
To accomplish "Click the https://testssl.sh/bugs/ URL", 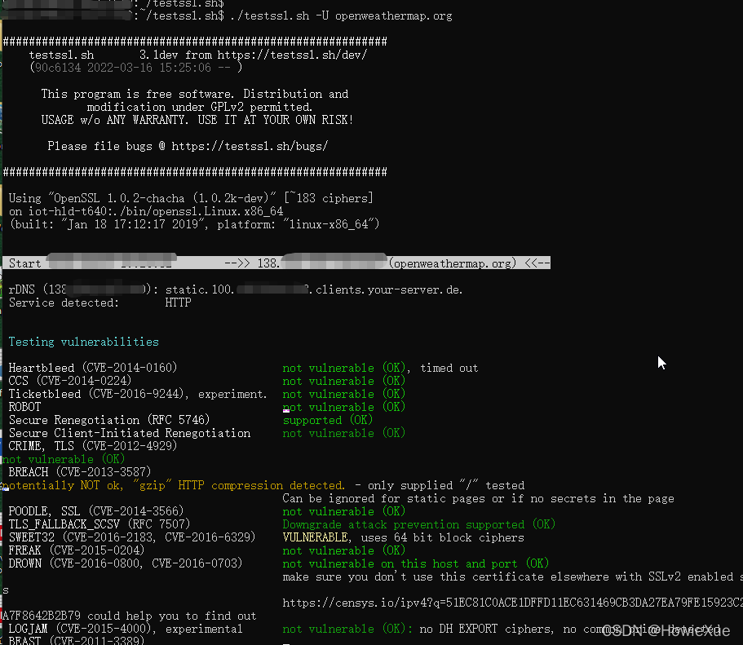I will click(x=250, y=147).
